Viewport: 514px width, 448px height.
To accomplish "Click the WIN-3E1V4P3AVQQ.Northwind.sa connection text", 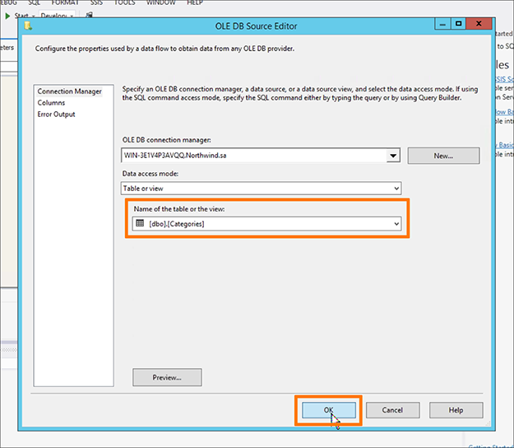I will (x=175, y=156).
